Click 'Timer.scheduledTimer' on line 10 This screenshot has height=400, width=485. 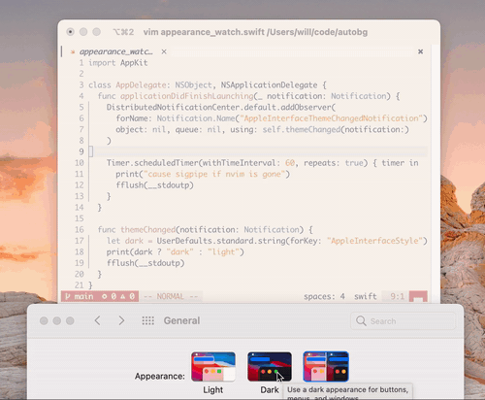click(152, 163)
